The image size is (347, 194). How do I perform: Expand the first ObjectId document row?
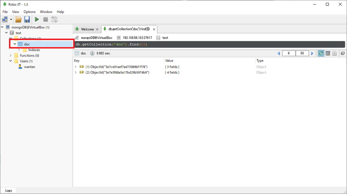(76, 67)
